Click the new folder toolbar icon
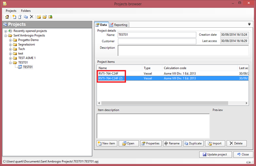 [39, 17]
